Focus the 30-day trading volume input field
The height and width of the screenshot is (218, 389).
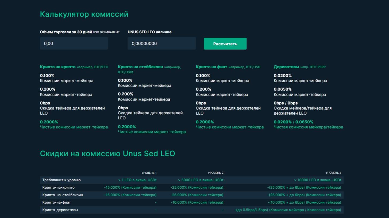tap(74, 43)
